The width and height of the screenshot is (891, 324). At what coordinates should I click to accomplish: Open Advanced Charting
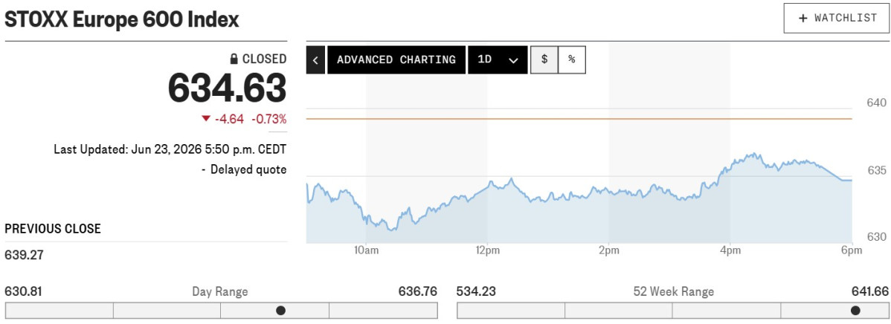click(396, 59)
